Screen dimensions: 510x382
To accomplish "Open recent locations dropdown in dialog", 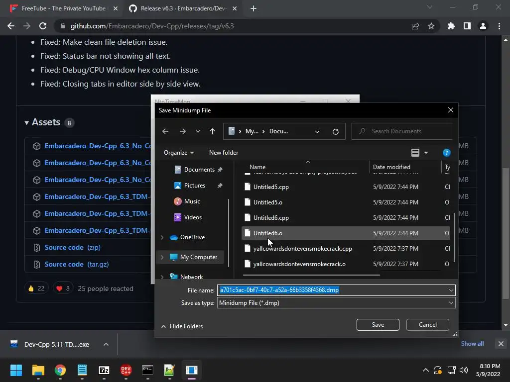I will pos(198,131).
